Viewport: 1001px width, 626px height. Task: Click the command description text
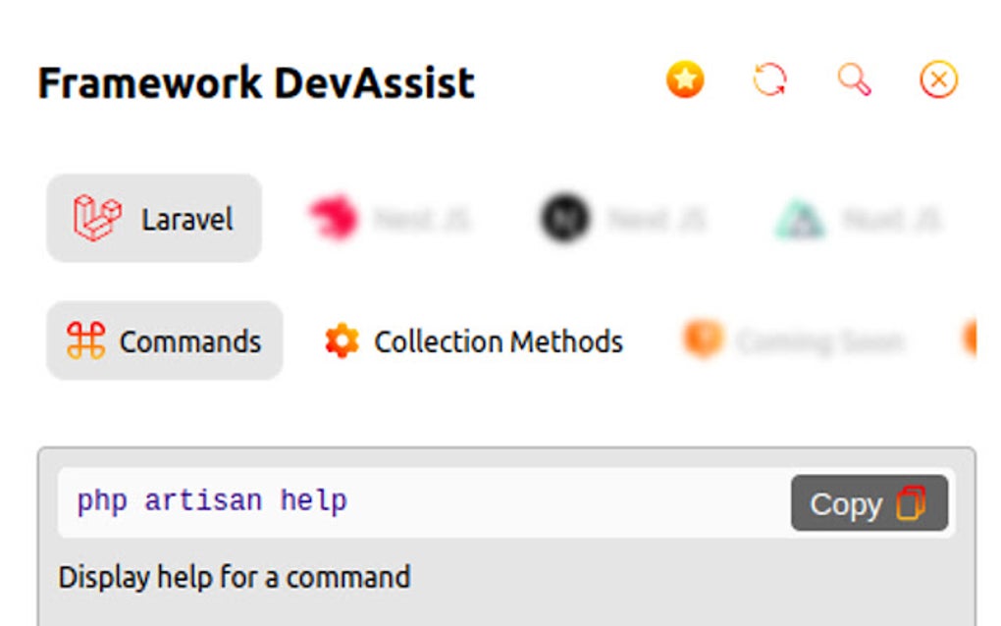(x=234, y=578)
